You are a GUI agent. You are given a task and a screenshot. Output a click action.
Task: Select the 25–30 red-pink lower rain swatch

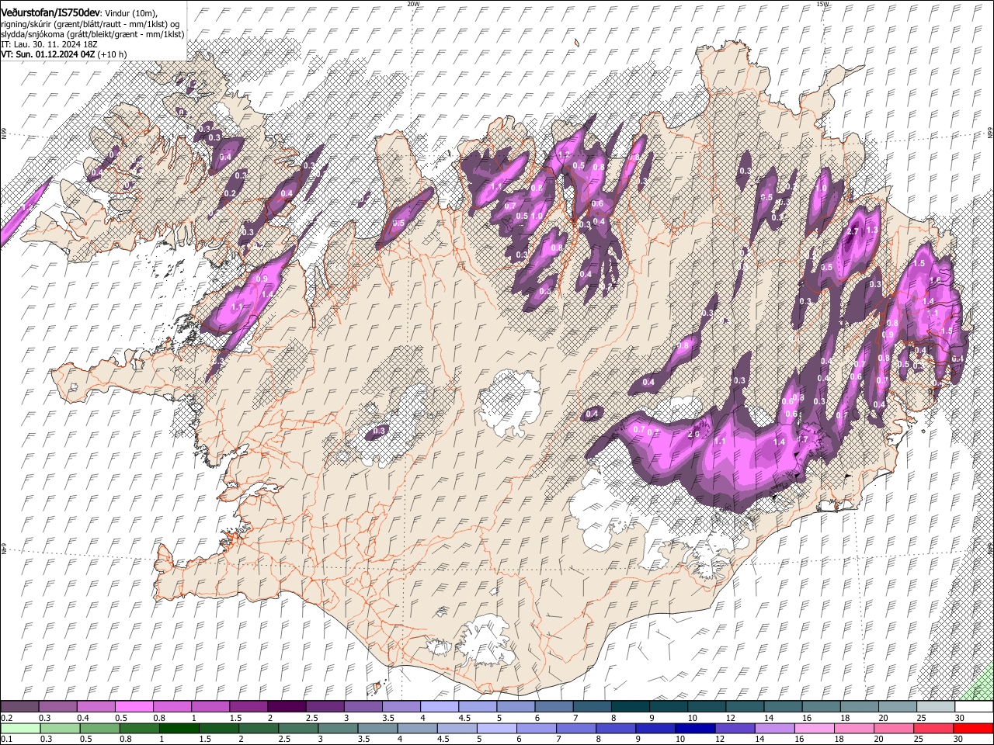tap(932, 728)
